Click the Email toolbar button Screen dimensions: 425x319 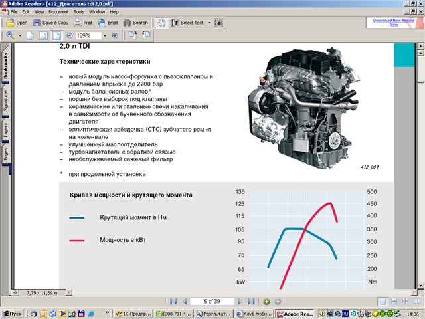(x=108, y=23)
